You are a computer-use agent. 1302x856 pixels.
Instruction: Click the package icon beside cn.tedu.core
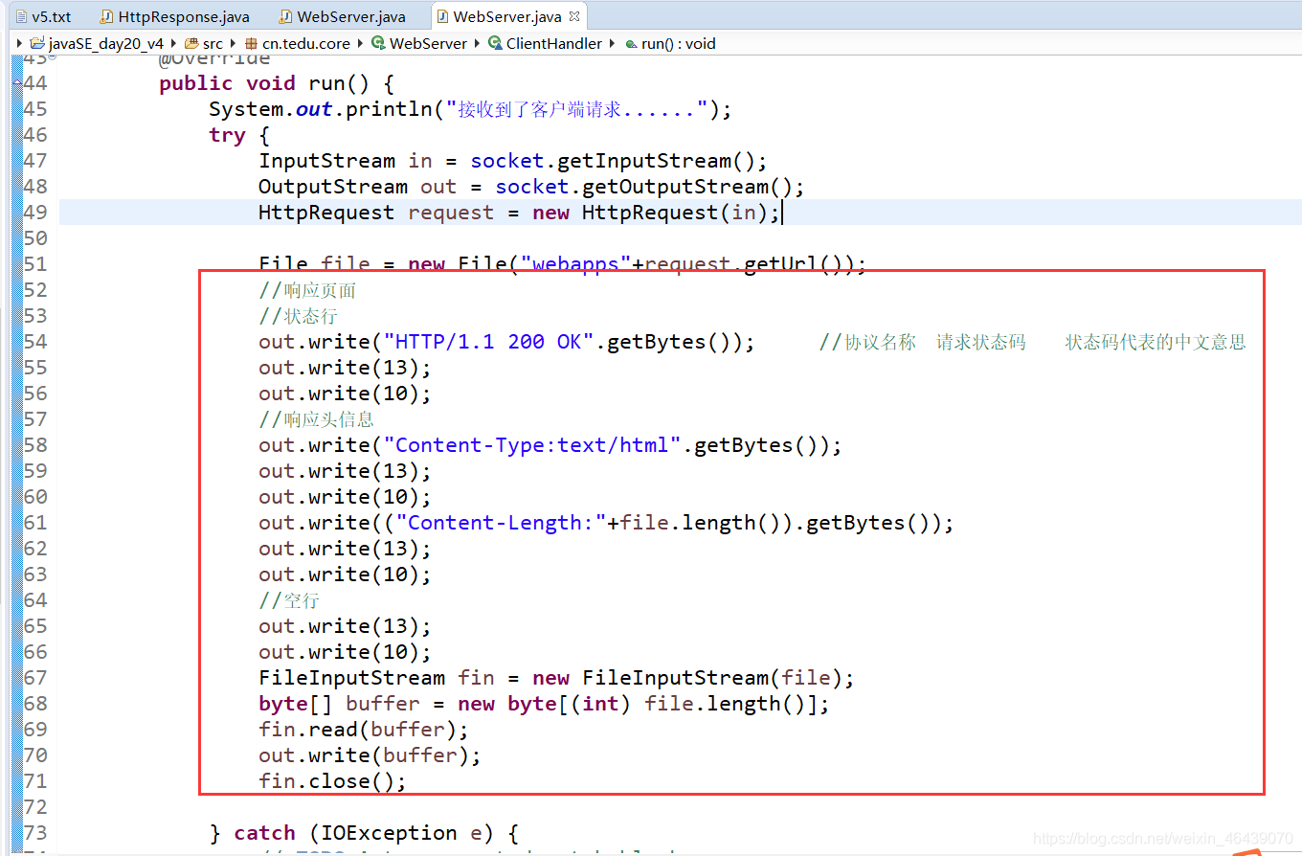pos(252,43)
